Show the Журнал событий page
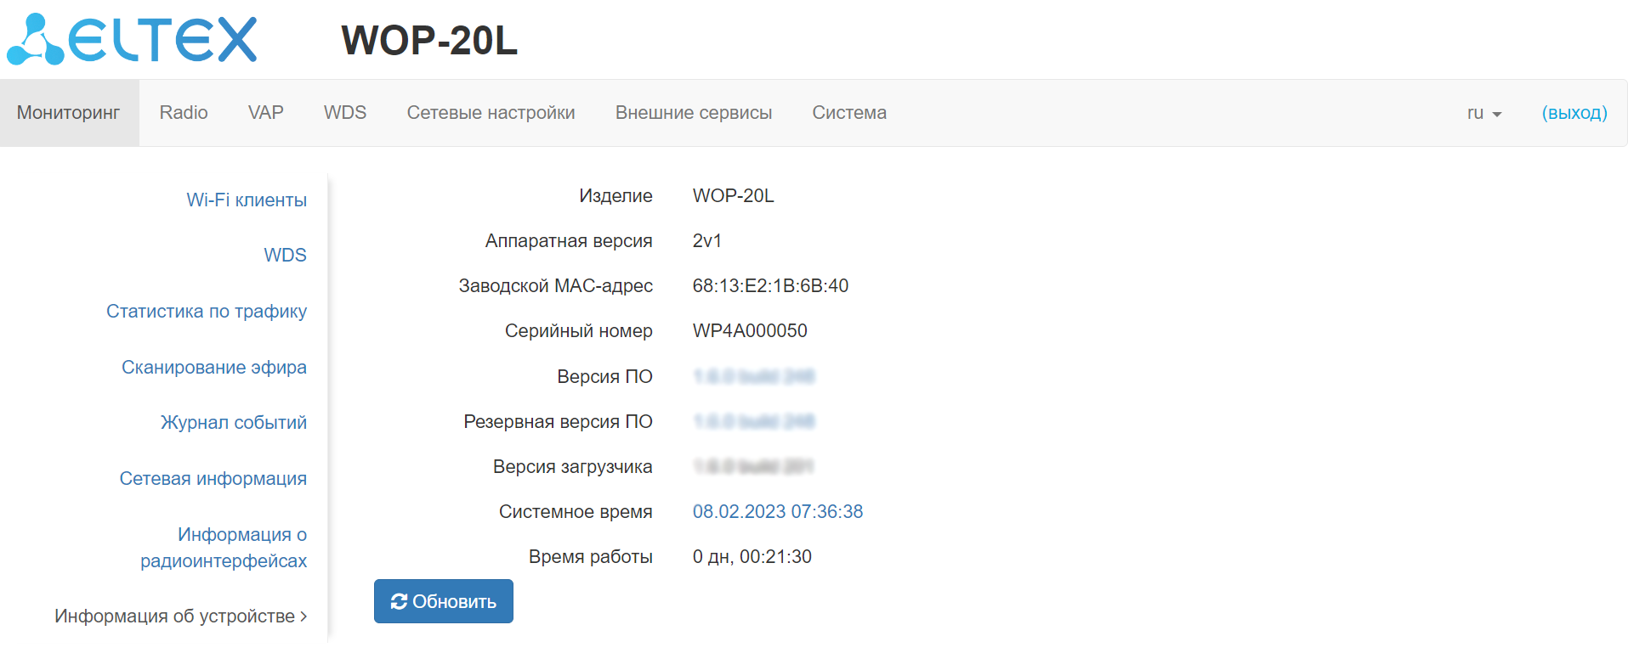Image resolution: width=1628 pixels, height=653 pixels. point(234,423)
